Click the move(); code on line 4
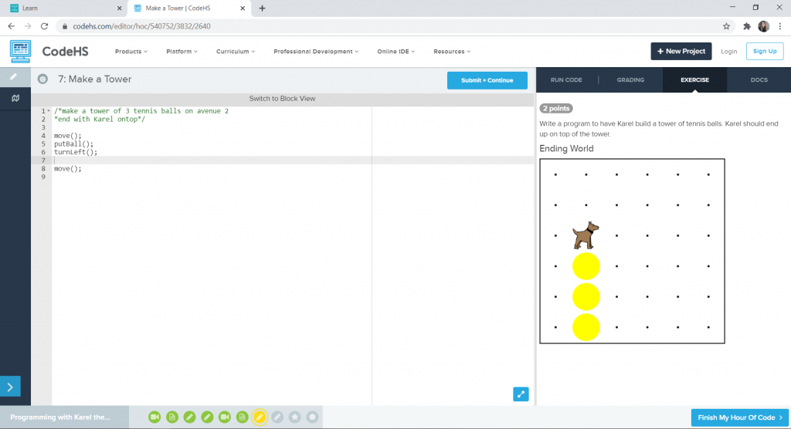The width and height of the screenshot is (791, 429). pyautogui.click(x=68, y=136)
